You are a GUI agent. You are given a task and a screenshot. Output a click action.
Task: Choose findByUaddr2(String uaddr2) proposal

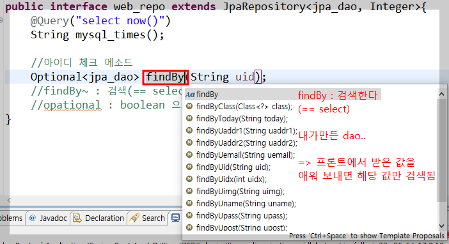click(247, 142)
